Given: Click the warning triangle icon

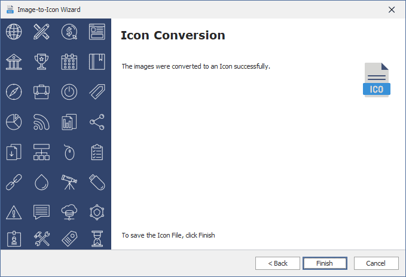Looking at the screenshot, I should pyautogui.click(x=14, y=212).
